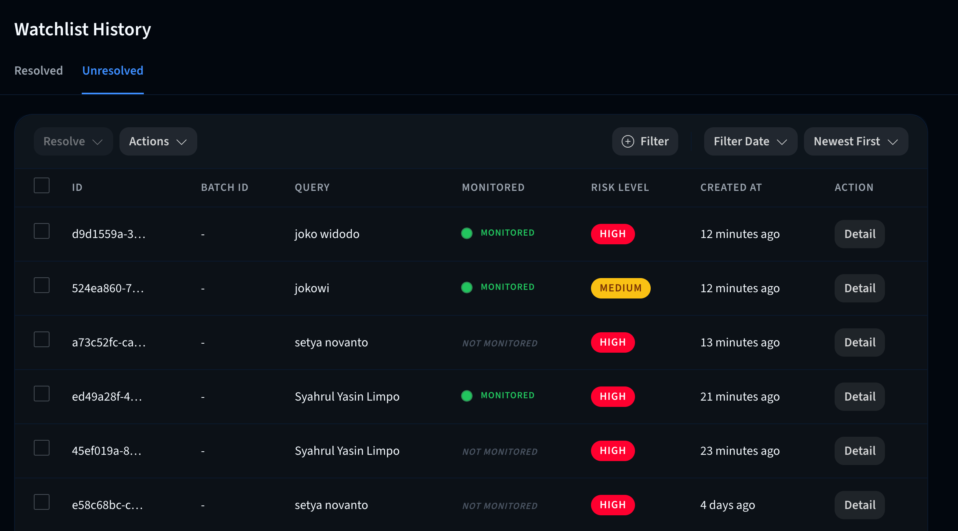Click the ID d9d1559a-3… cell
The height and width of the screenshot is (531, 958).
click(109, 234)
